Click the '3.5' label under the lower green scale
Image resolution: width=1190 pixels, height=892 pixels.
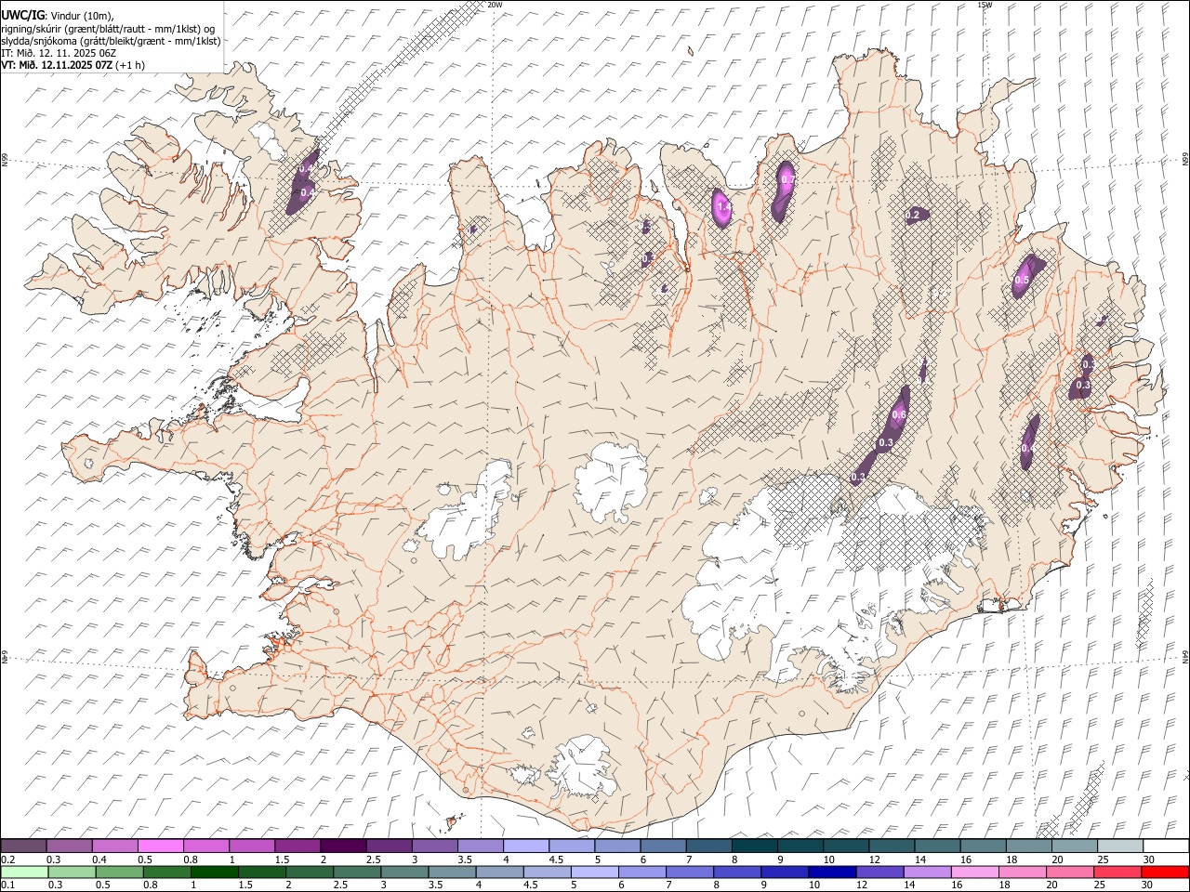coord(436,885)
